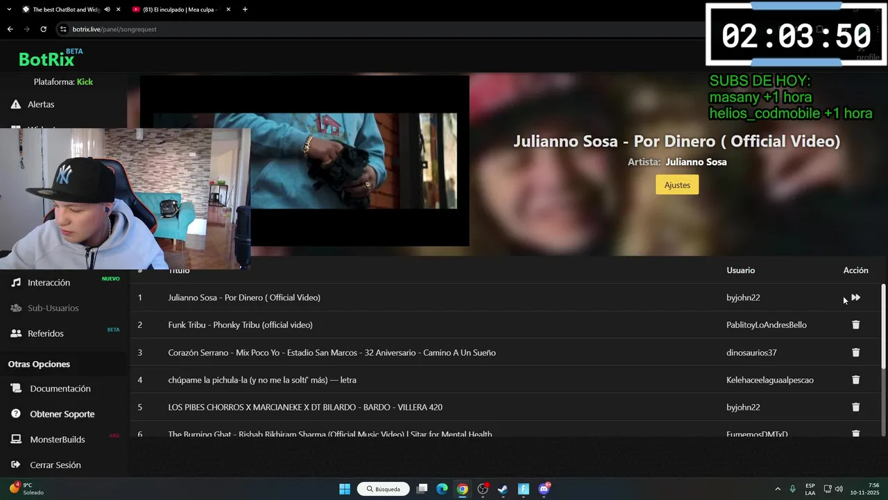Screen dimensions: 888x500
Task: Click Cerrar Sesión to log out
Action: (x=55, y=465)
